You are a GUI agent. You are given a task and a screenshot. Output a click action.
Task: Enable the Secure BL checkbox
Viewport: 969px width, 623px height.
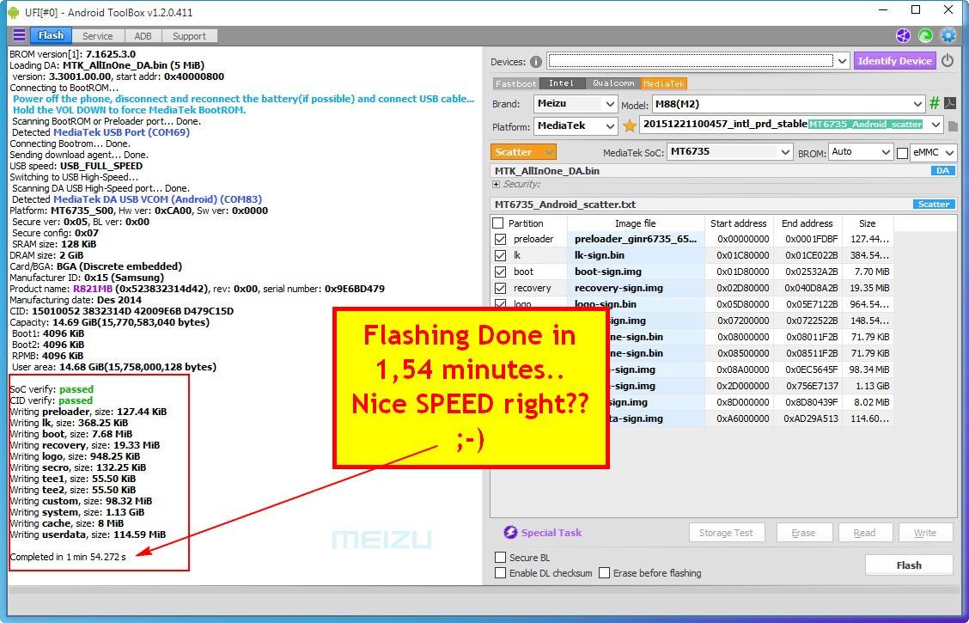(501, 558)
